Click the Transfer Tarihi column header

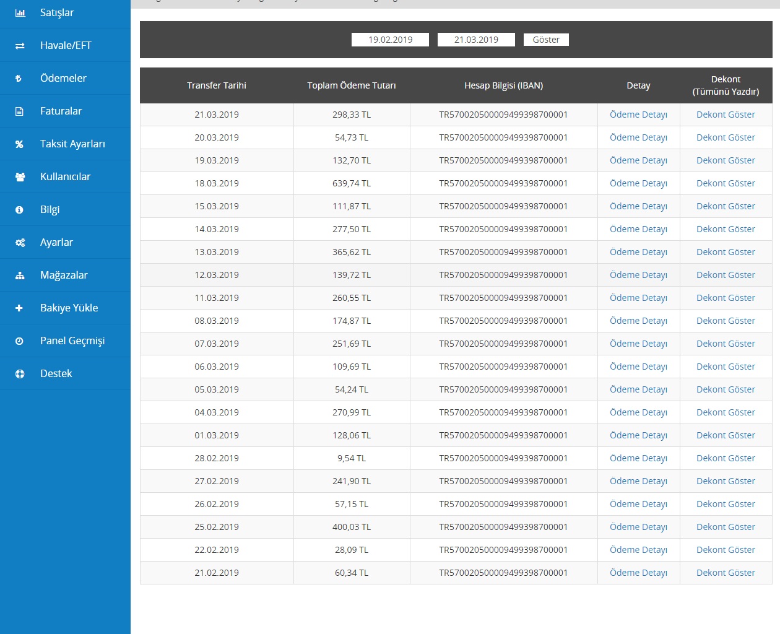pos(217,85)
